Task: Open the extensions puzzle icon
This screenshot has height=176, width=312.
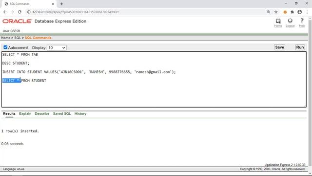Action: pyautogui.click(x=292, y=12)
